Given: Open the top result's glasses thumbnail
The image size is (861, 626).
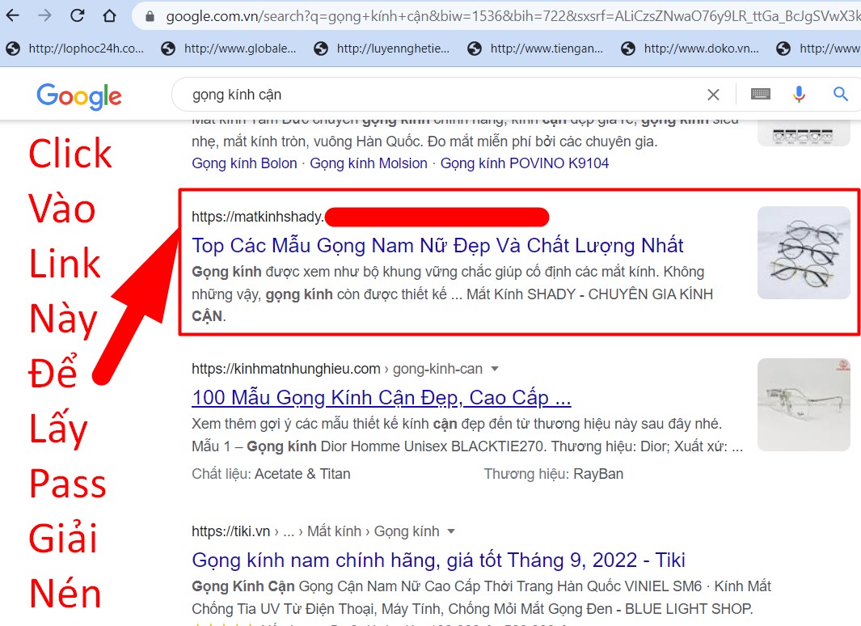Looking at the screenshot, I should pyautogui.click(x=804, y=133).
